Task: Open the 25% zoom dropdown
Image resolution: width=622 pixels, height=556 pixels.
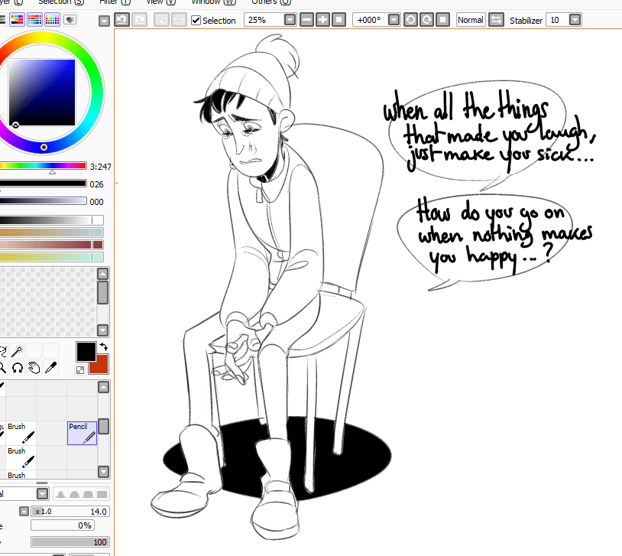Action: pyautogui.click(x=290, y=20)
